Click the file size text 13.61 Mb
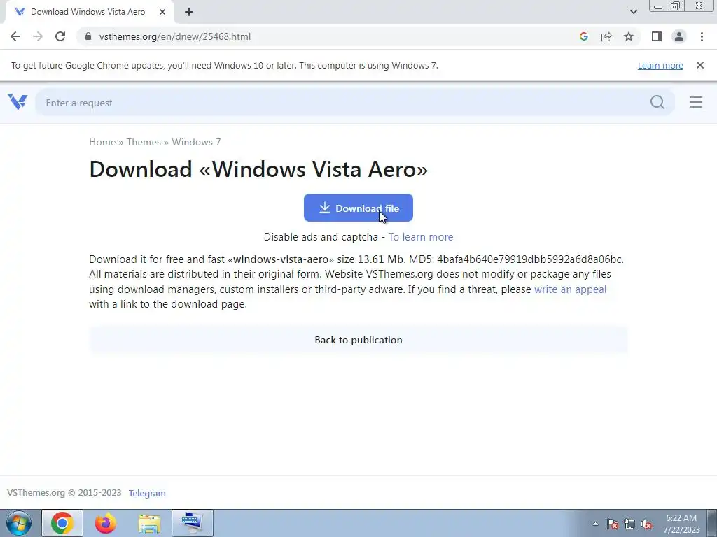The image size is (717, 537). tap(382, 259)
